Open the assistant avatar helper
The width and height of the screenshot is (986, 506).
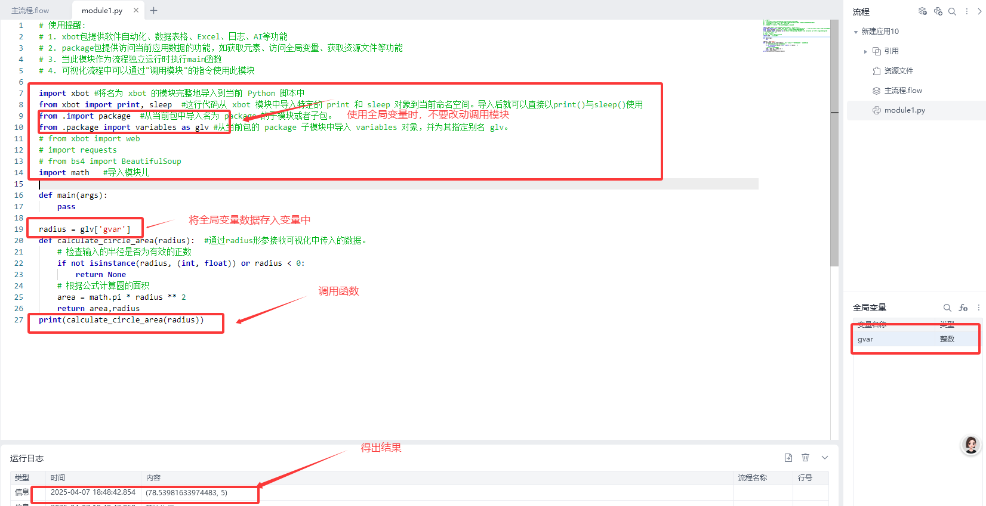coord(971,445)
